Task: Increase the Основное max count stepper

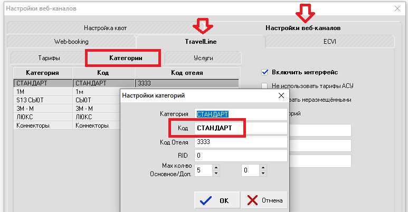Action: click(x=216, y=168)
